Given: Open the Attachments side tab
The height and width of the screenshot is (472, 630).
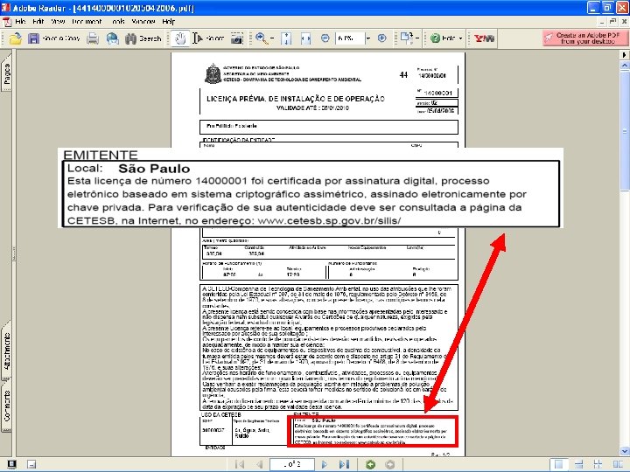Looking at the screenshot, I should (x=6, y=350).
